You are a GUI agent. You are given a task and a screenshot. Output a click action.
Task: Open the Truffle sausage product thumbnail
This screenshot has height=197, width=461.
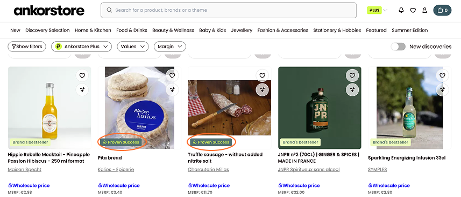click(x=229, y=108)
